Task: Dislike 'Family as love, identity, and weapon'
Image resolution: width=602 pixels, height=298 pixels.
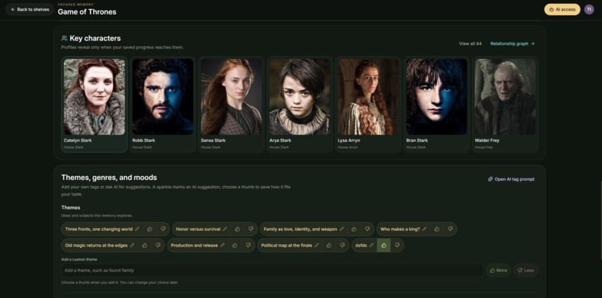Action: [367, 229]
